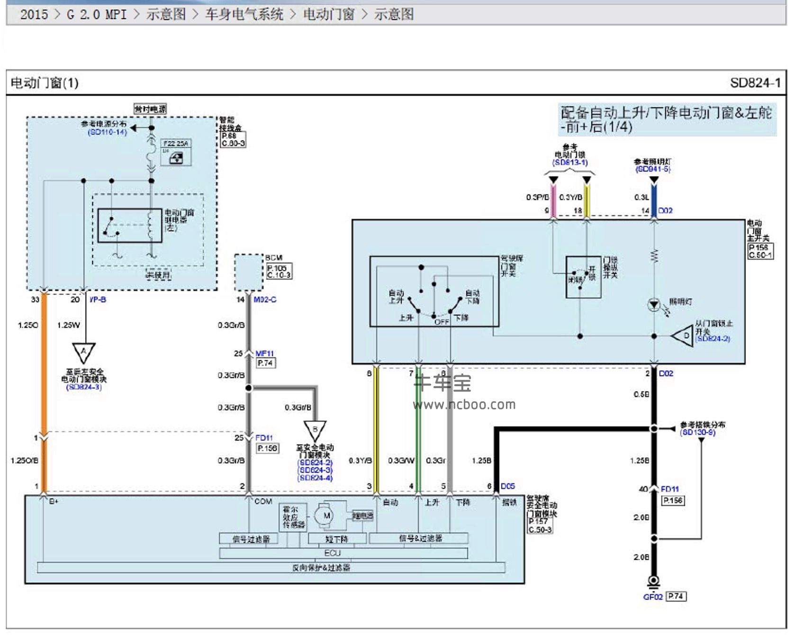Click the BCM dashed module box
Viewport: 795px width, 635px height.
point(248,272)
